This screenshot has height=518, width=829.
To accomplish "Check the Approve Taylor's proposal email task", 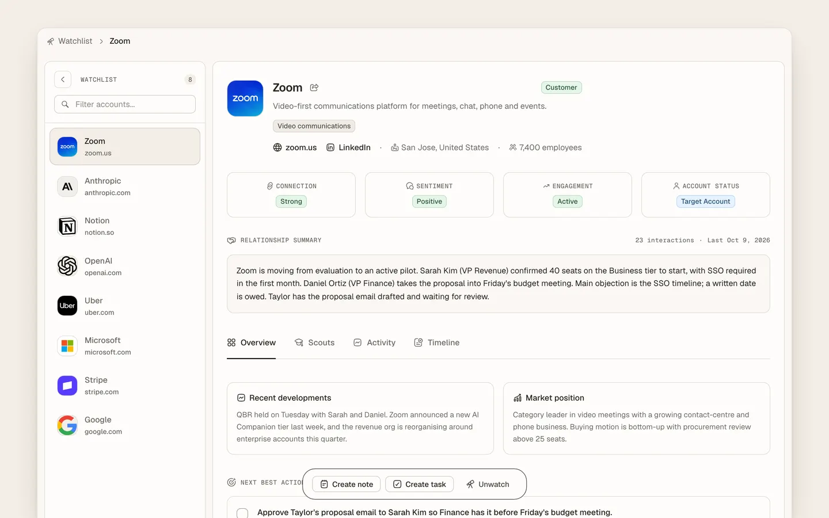I will pyautogui.click(x=242, y=513).
